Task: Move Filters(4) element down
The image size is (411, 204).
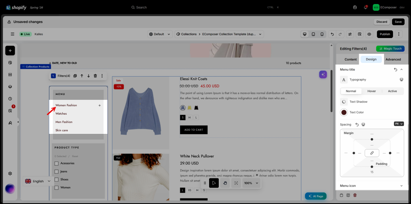Action: point(89,76)
